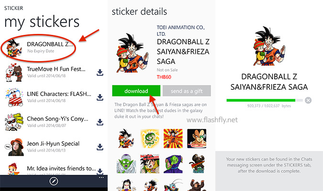Download the Jeon Ji-Hyun Special stickers

coord(100,147)
